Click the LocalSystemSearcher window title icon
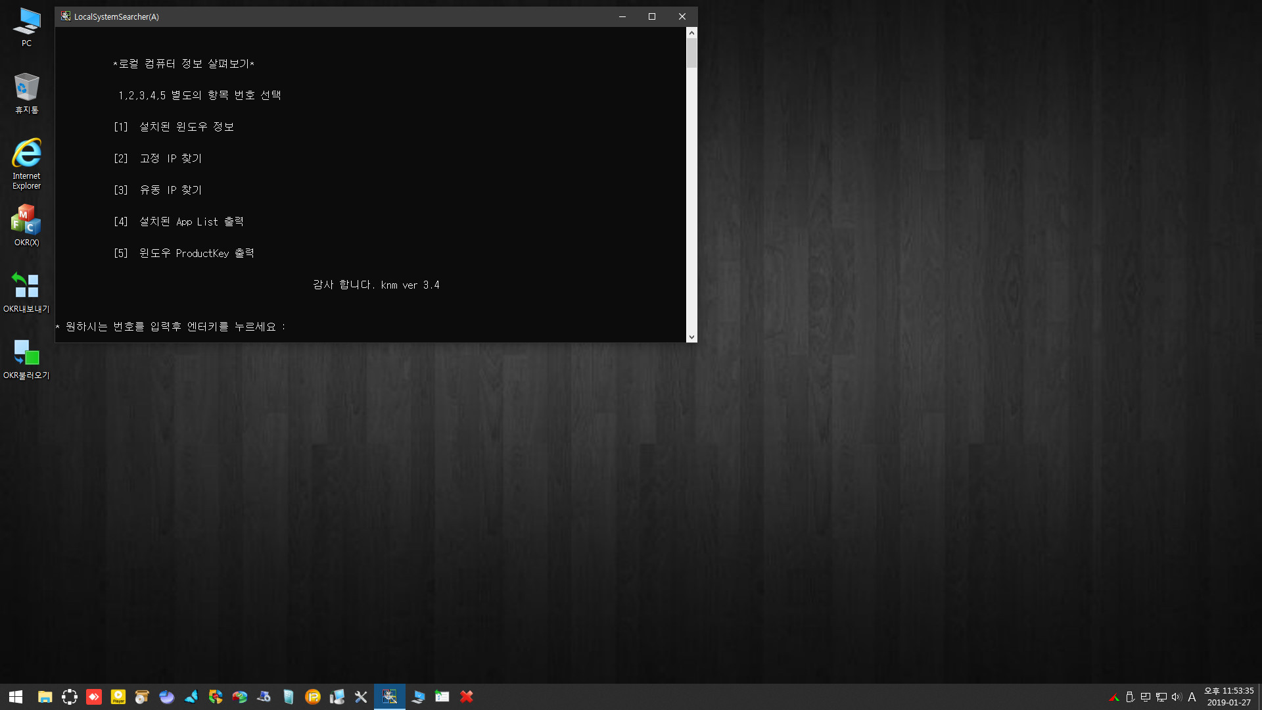Screen dimensions: 1262x710 coord(66,16)
